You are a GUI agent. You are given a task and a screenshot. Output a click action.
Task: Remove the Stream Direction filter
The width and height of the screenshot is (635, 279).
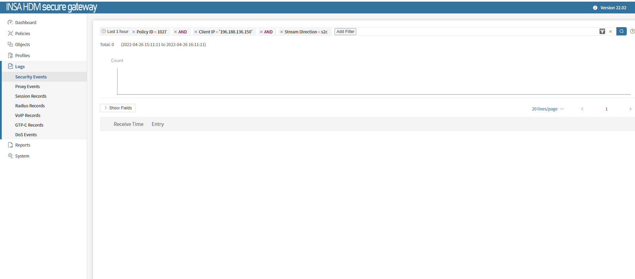coord(281,32)
